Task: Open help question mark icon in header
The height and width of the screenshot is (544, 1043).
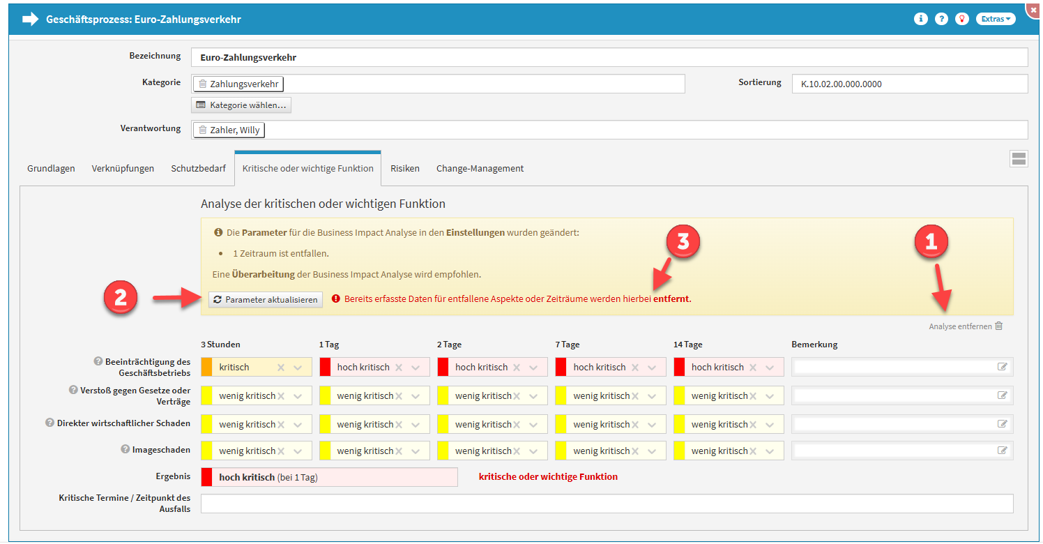Action: pyautogui.click(x=941, y=19)
